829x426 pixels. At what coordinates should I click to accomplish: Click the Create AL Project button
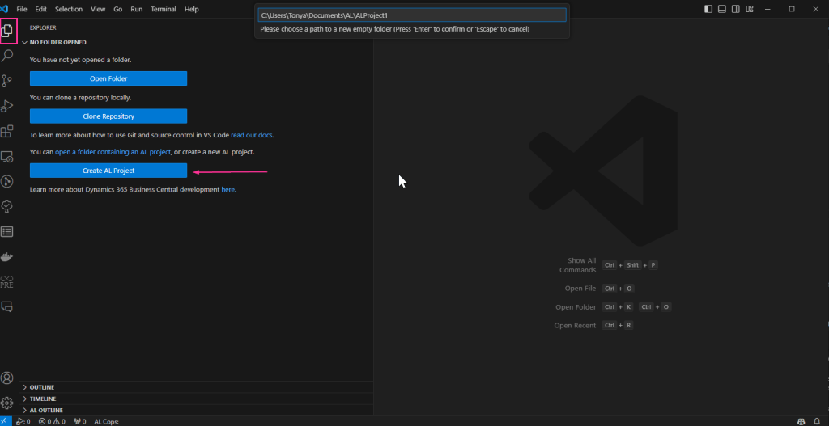tap(108, 171)
